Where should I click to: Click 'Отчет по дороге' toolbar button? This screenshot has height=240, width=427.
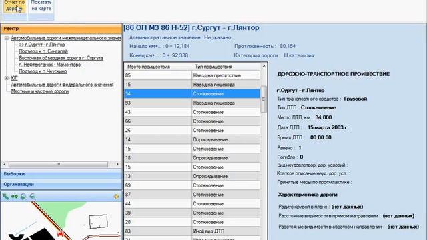pos(14,6)
